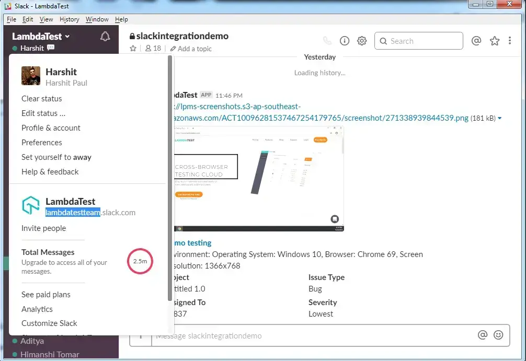Open channel details info icon
Viewport: 526px width, 361px height.
[345, 41]
